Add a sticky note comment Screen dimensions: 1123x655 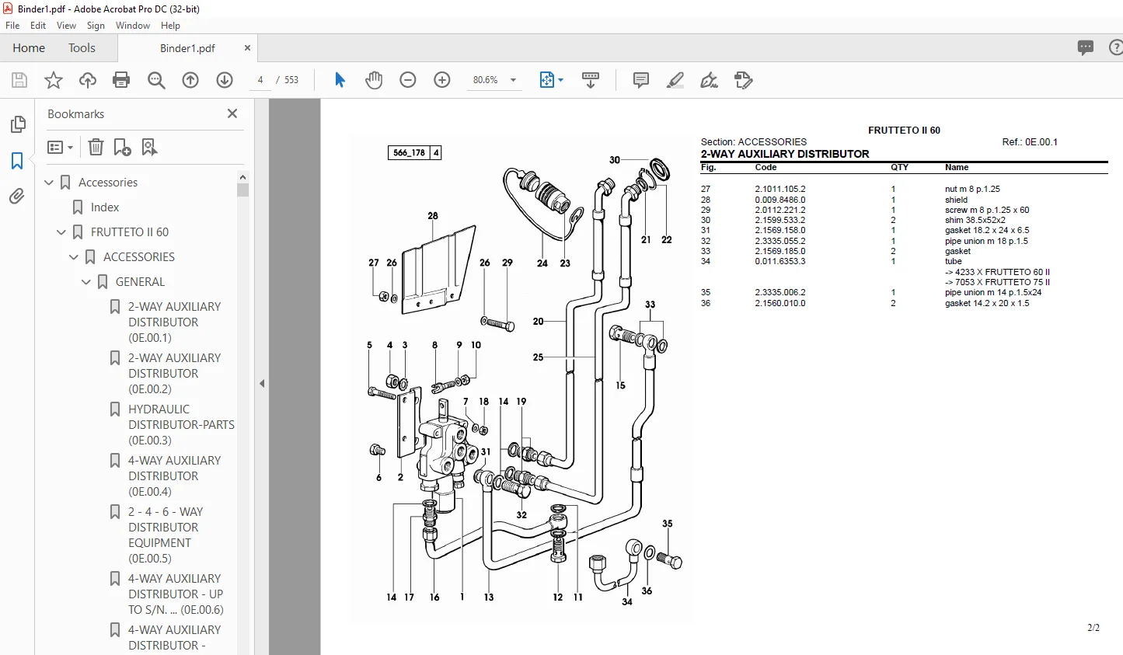click(x=641, y=80)
